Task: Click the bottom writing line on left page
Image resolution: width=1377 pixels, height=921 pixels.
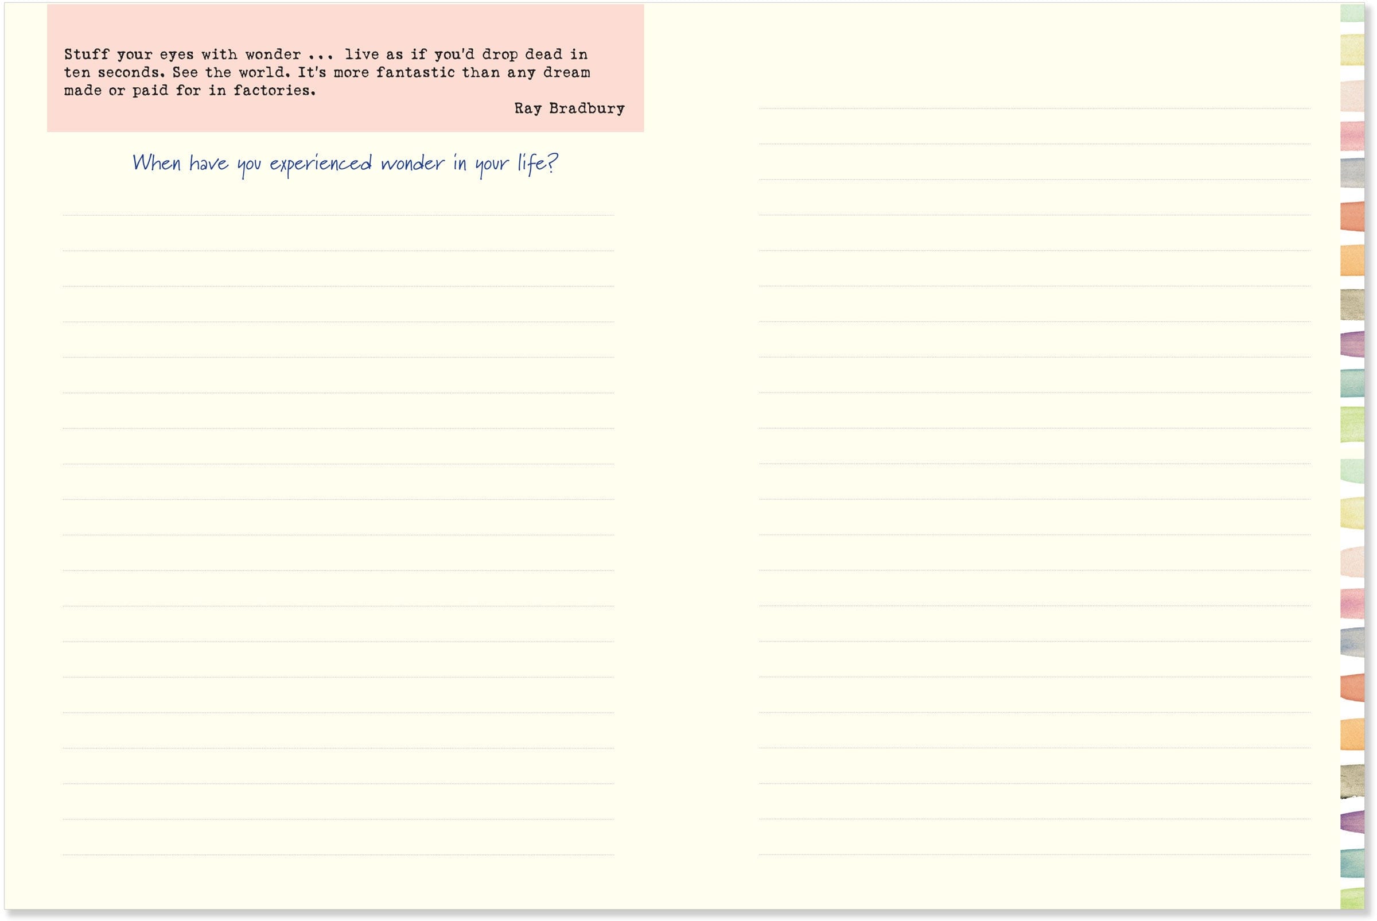Action: coord(339,854)
